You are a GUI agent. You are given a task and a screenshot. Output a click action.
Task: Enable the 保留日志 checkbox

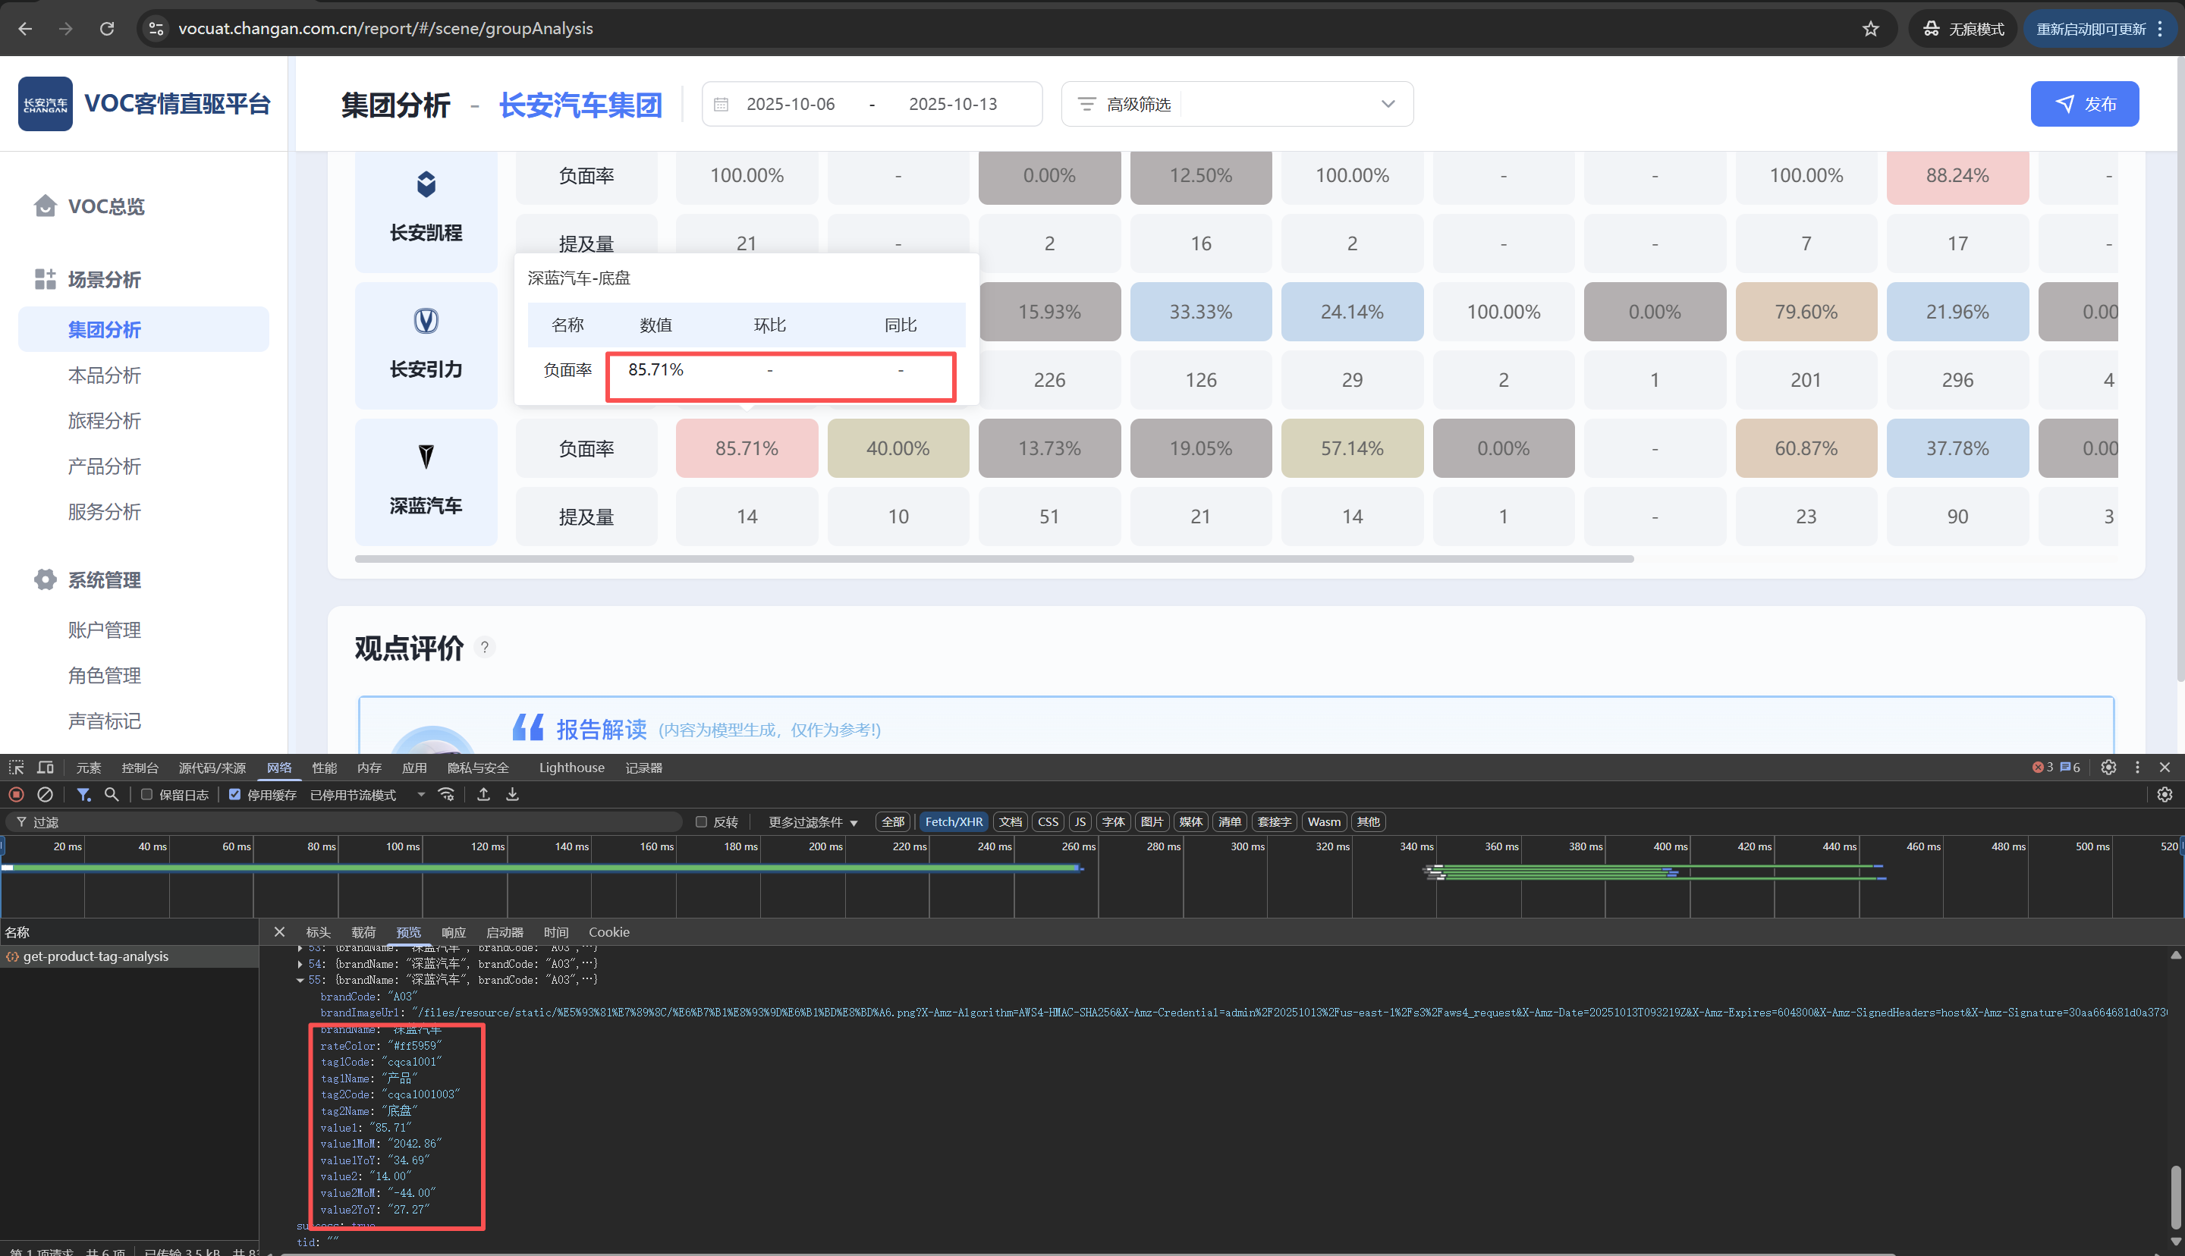click(x=146, y=795)
